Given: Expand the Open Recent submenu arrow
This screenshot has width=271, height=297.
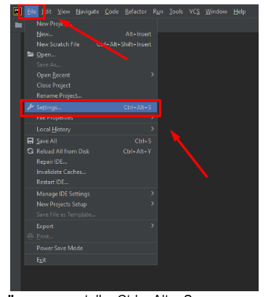Looking at the screenshot, I should [153, 75].
